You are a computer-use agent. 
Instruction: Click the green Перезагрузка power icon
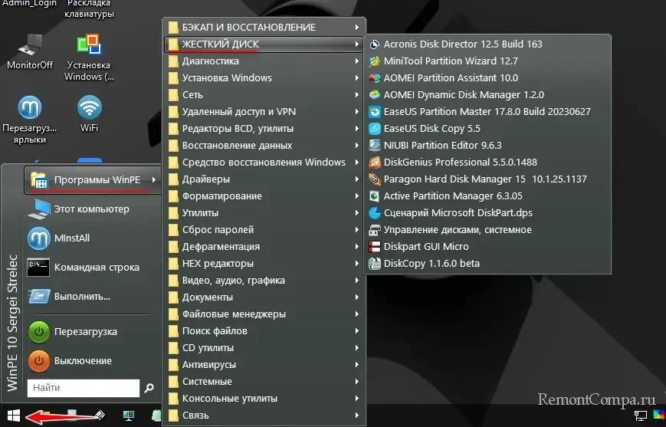click(x=38, y=332)
